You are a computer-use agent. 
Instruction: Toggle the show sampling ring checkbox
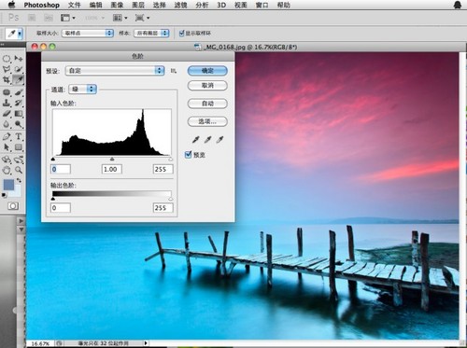click(x=181, y=33)
